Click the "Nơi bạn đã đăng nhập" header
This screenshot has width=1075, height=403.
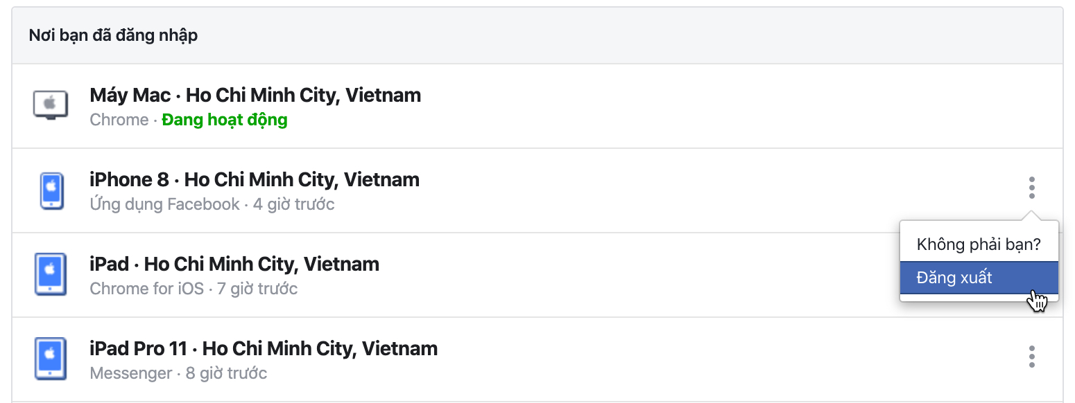[x=114, y=35]
